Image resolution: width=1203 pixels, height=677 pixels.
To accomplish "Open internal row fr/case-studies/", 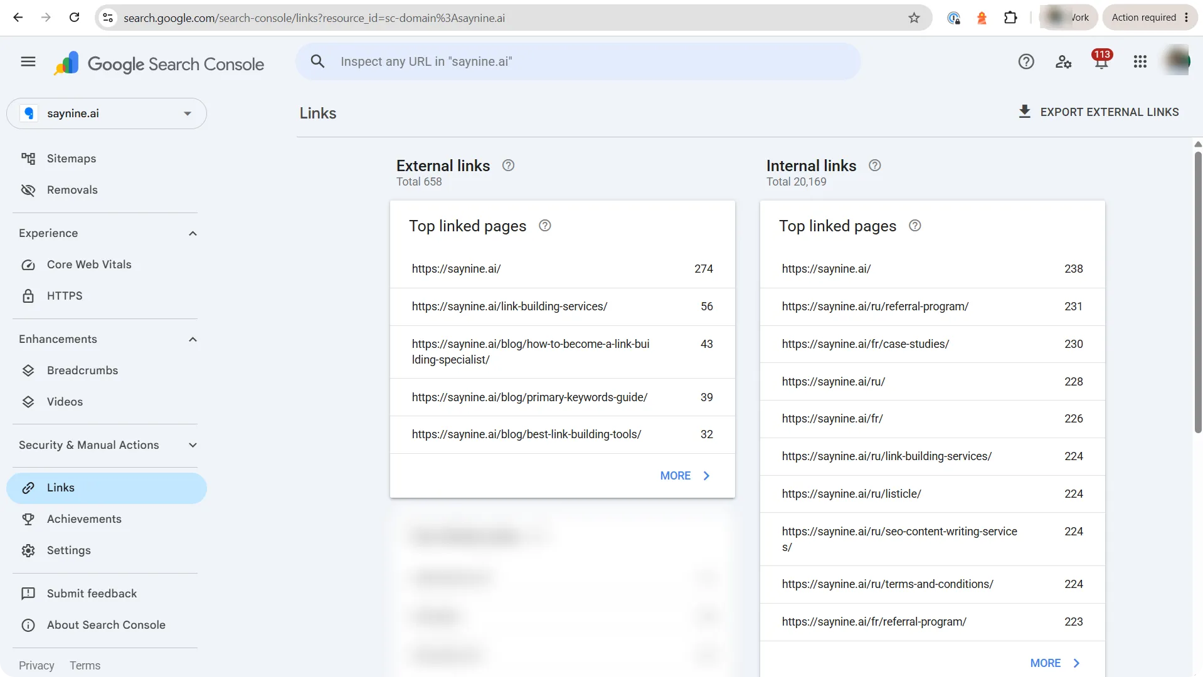I will click(x=933, y=344).
